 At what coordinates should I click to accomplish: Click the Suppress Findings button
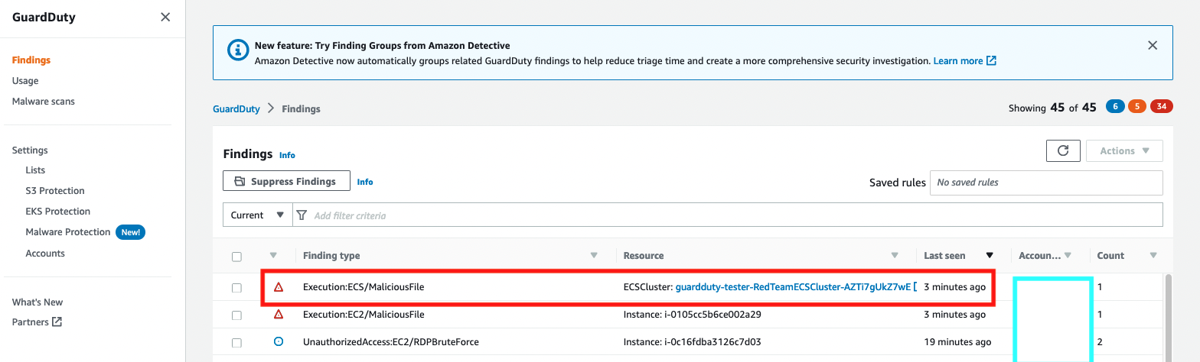pos(286,182)
